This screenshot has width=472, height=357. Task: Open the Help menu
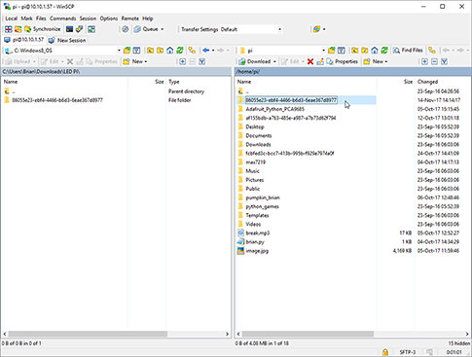[x=148, y=18]
